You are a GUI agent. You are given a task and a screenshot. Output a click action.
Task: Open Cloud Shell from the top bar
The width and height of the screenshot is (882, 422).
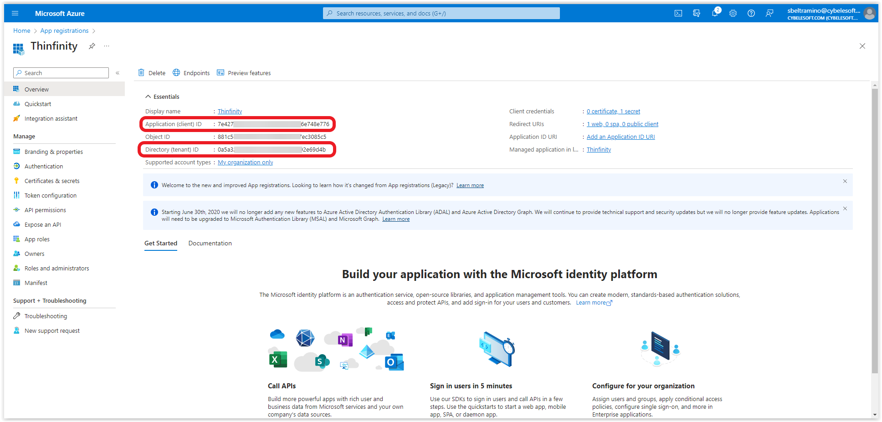(x=678, y=13)
